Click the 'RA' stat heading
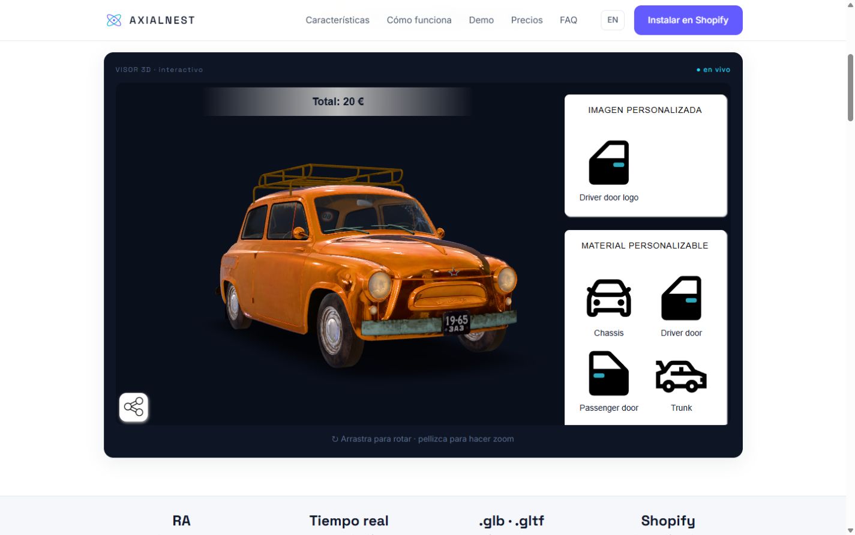The image size is (855, 535). click(182, 521)
